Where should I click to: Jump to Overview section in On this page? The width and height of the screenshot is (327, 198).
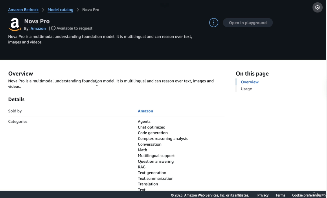pos(250,82)
